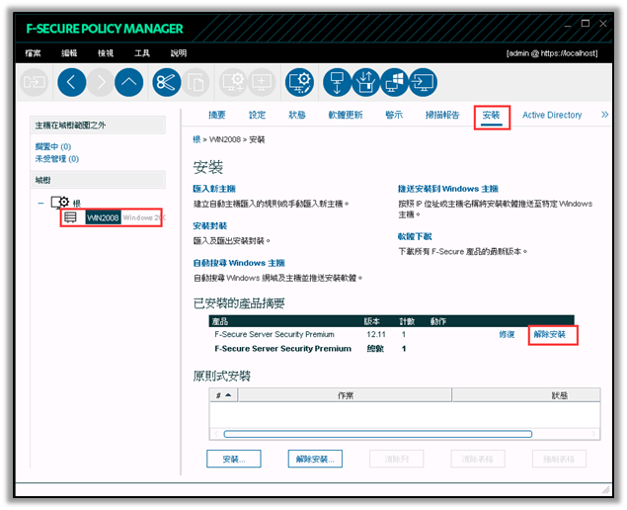
Task: Click the root domain gear icon
Action: (x=60, y=203)
